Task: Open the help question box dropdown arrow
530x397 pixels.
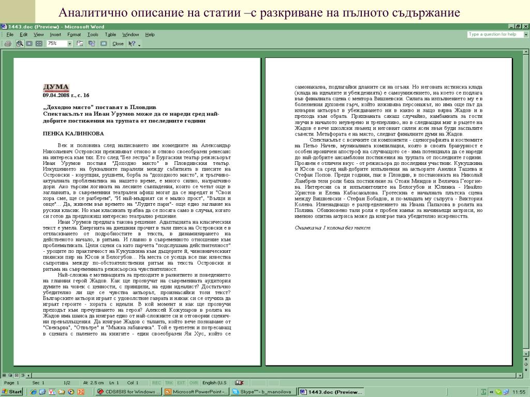Action: tap(526, 35)
